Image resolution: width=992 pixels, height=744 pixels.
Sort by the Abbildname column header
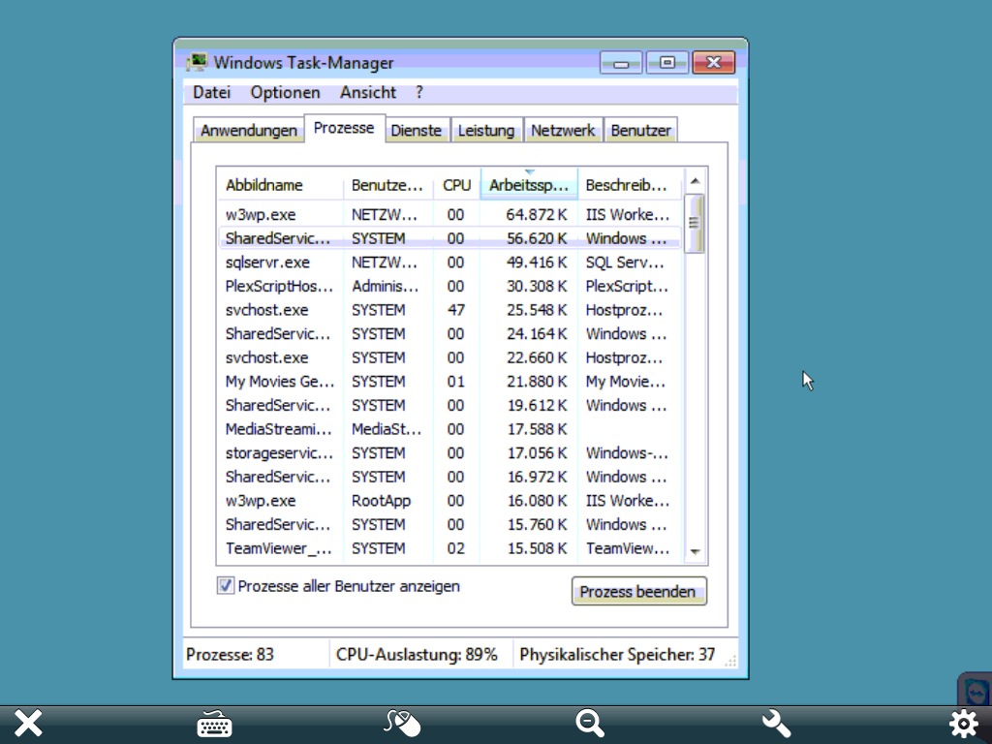280,185
